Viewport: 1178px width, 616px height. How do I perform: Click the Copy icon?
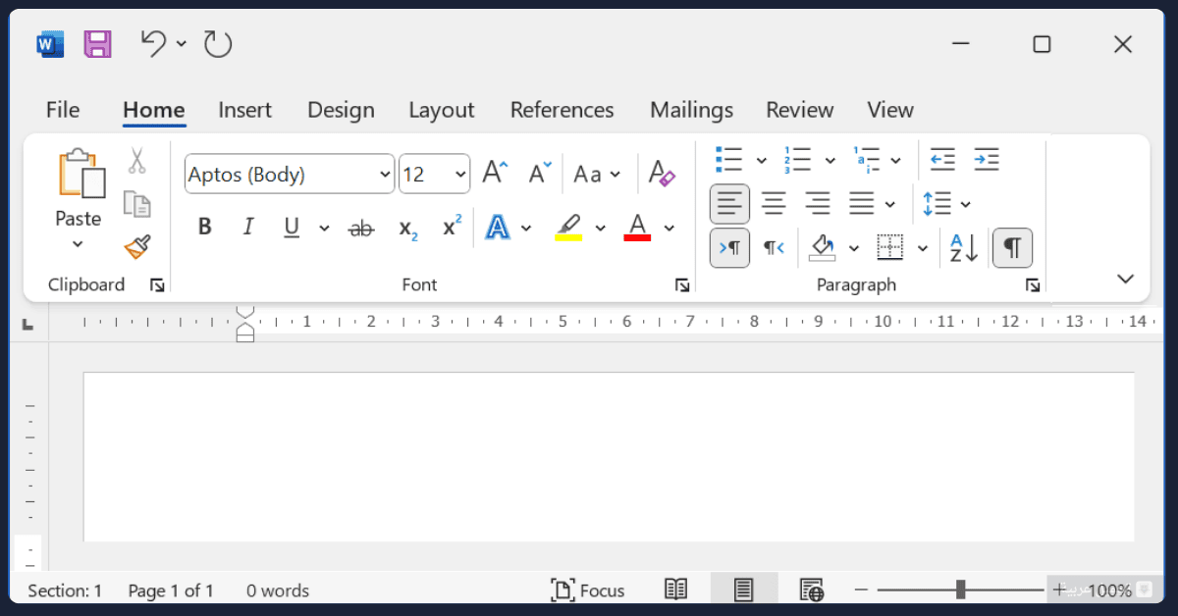pyautogui.click(x=136, y=204)
